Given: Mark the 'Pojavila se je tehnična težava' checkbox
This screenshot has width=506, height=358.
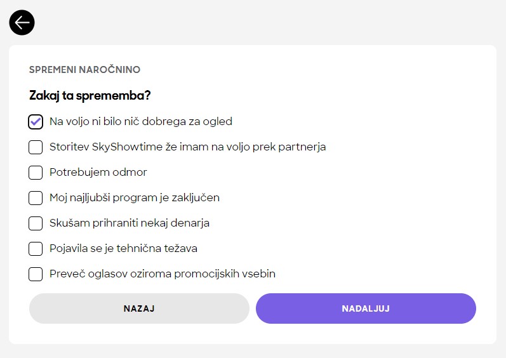Looking at the screenshot, I should 36,249.
